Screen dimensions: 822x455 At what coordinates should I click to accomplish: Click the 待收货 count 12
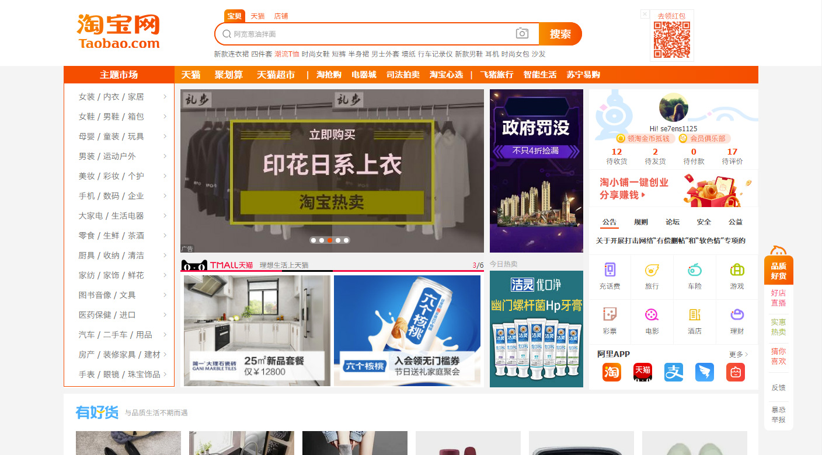pos(616,152)
